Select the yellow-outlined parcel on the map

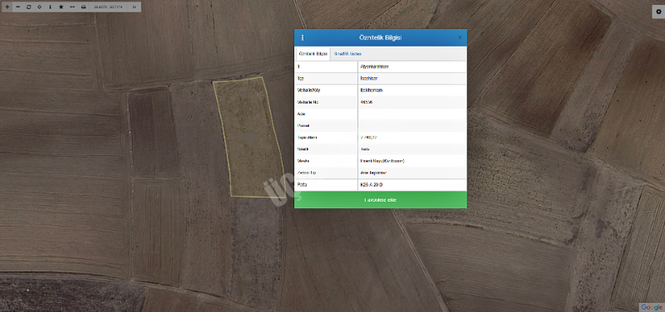pos(249,138)
